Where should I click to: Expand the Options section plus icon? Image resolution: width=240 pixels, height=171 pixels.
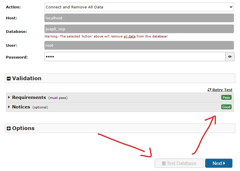coord(9,128)
